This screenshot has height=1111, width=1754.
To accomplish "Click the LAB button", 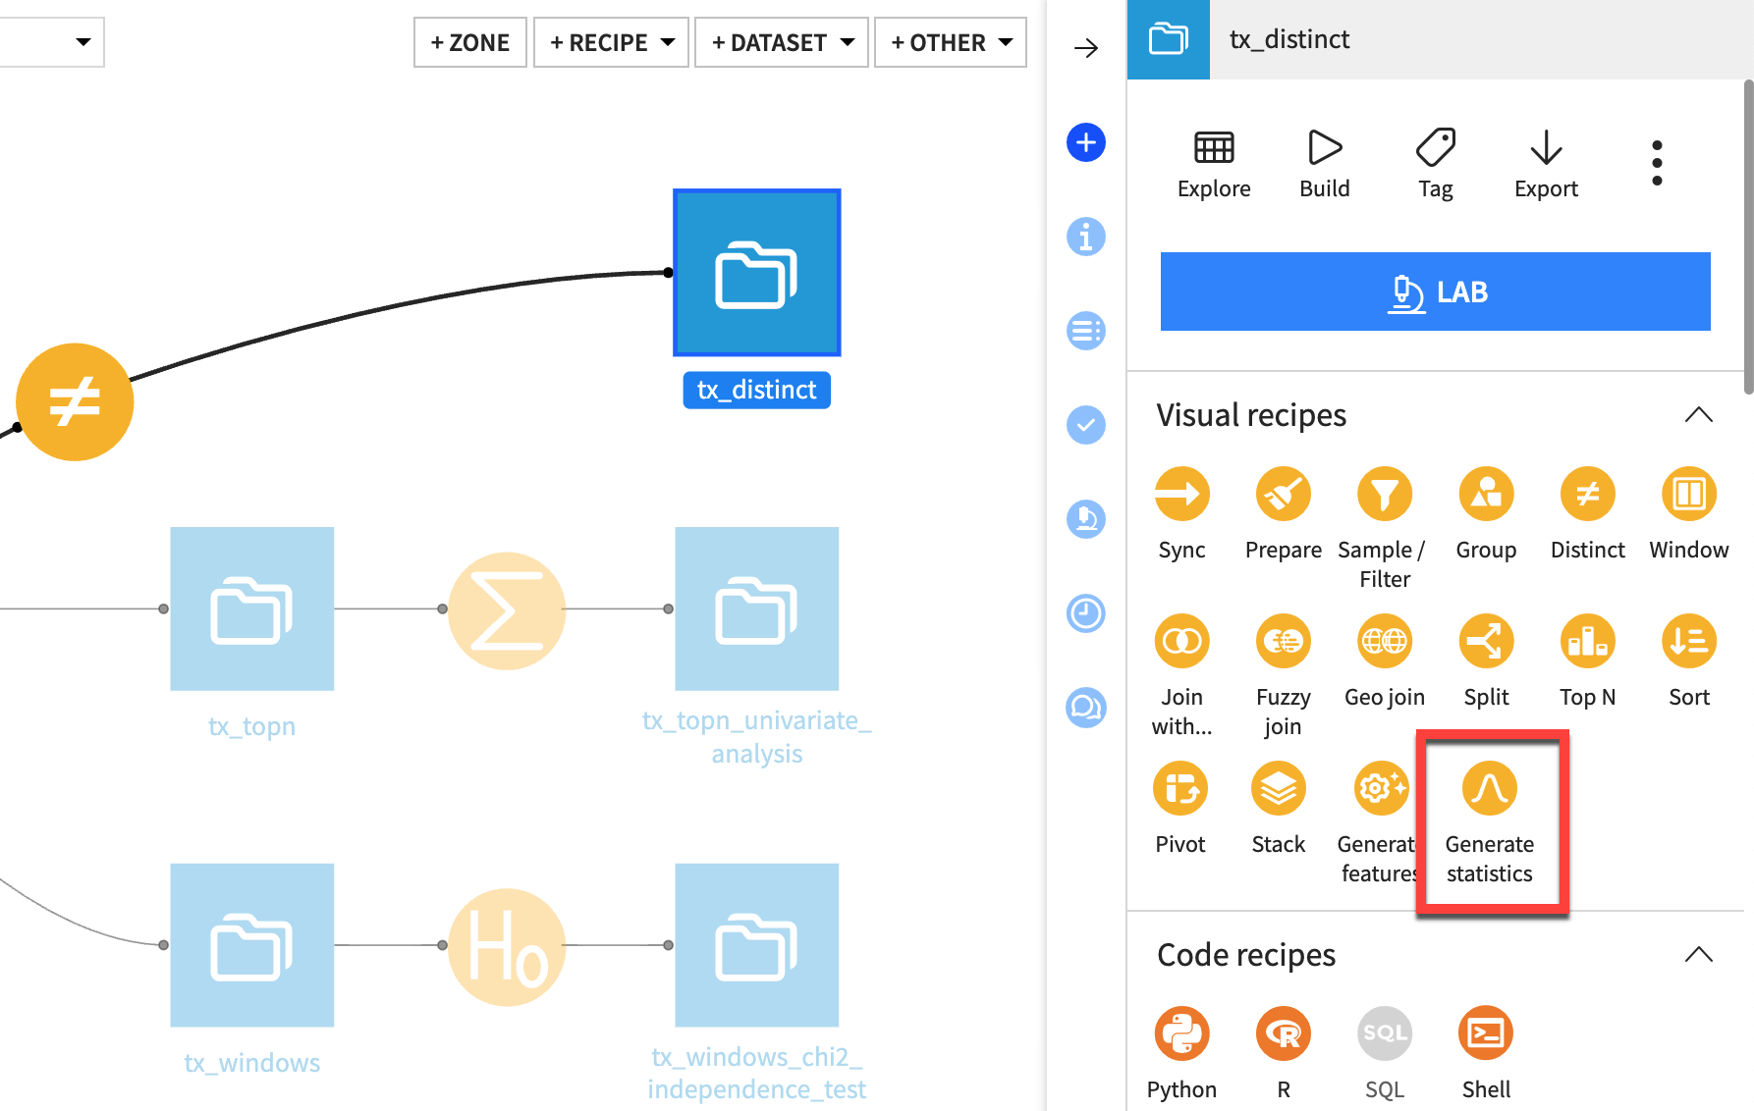I will coord(1435,291).
